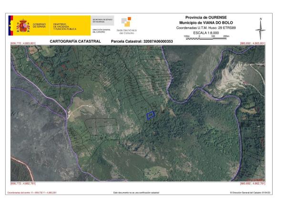This screenshot has width=286, height=207.
Task: Select the blue highlighted parcel on map
Action: [150, 115]
